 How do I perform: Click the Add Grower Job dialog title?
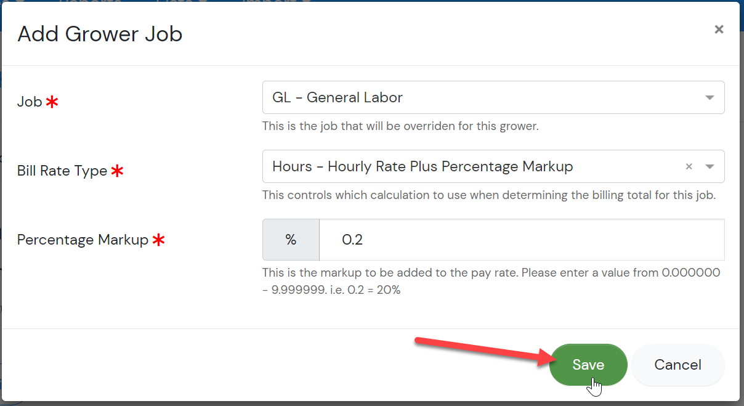coord(100,33)
